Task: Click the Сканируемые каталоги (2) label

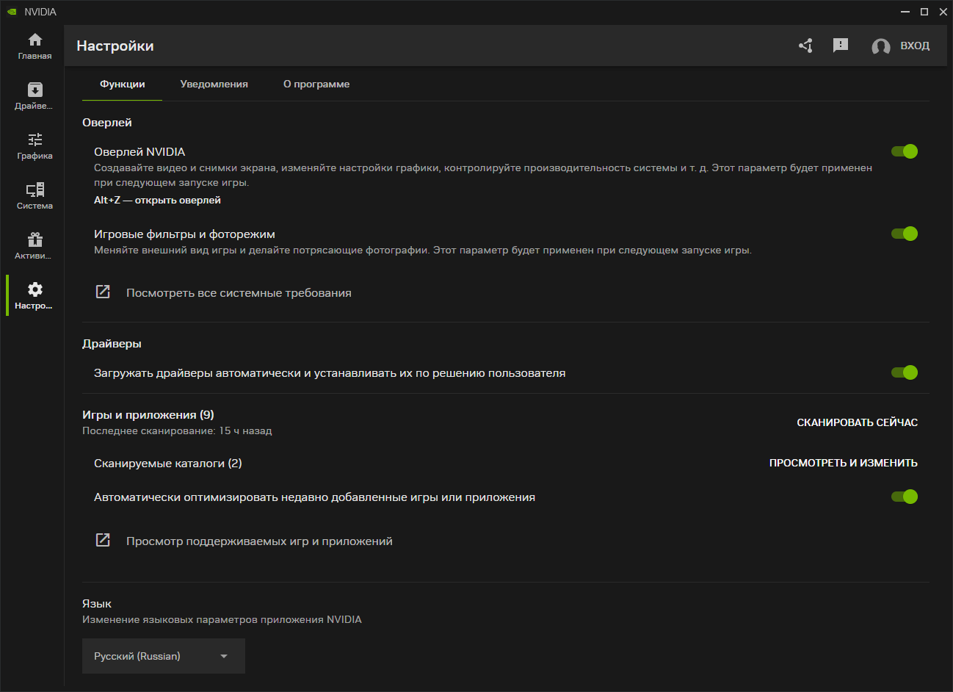Action: (x=167, y=463)
